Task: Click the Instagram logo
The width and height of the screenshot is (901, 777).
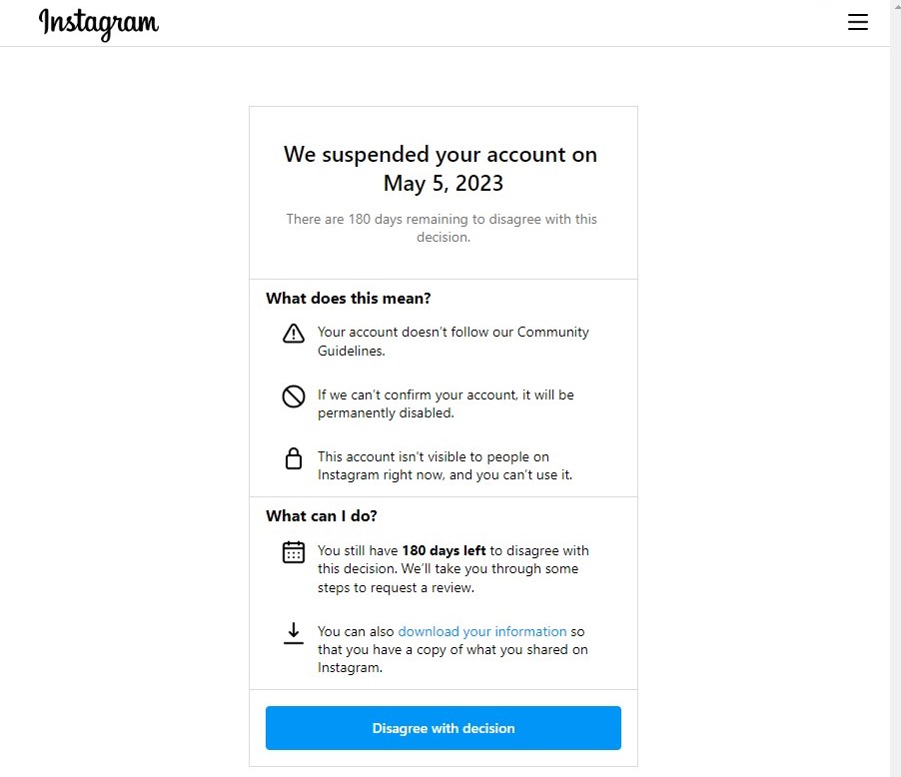Action: tap(98, 23)
